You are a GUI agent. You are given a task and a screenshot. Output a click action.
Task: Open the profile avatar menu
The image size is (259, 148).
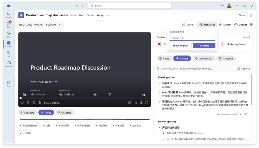[229, 6]
